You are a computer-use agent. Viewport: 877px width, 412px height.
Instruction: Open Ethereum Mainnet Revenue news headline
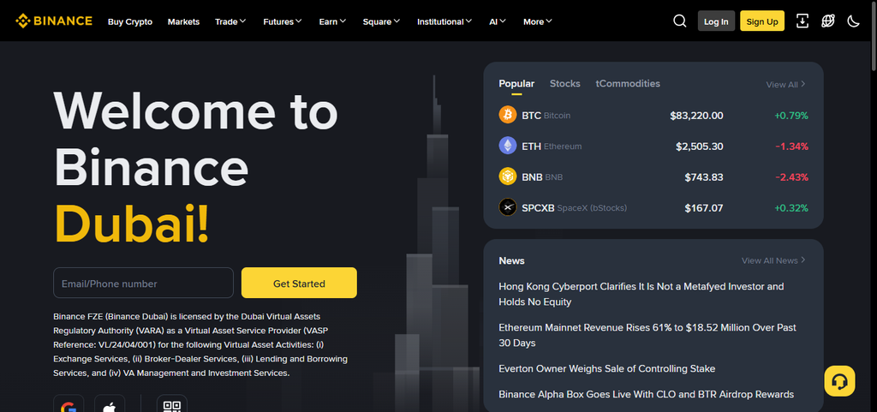[x=647, y=335]
